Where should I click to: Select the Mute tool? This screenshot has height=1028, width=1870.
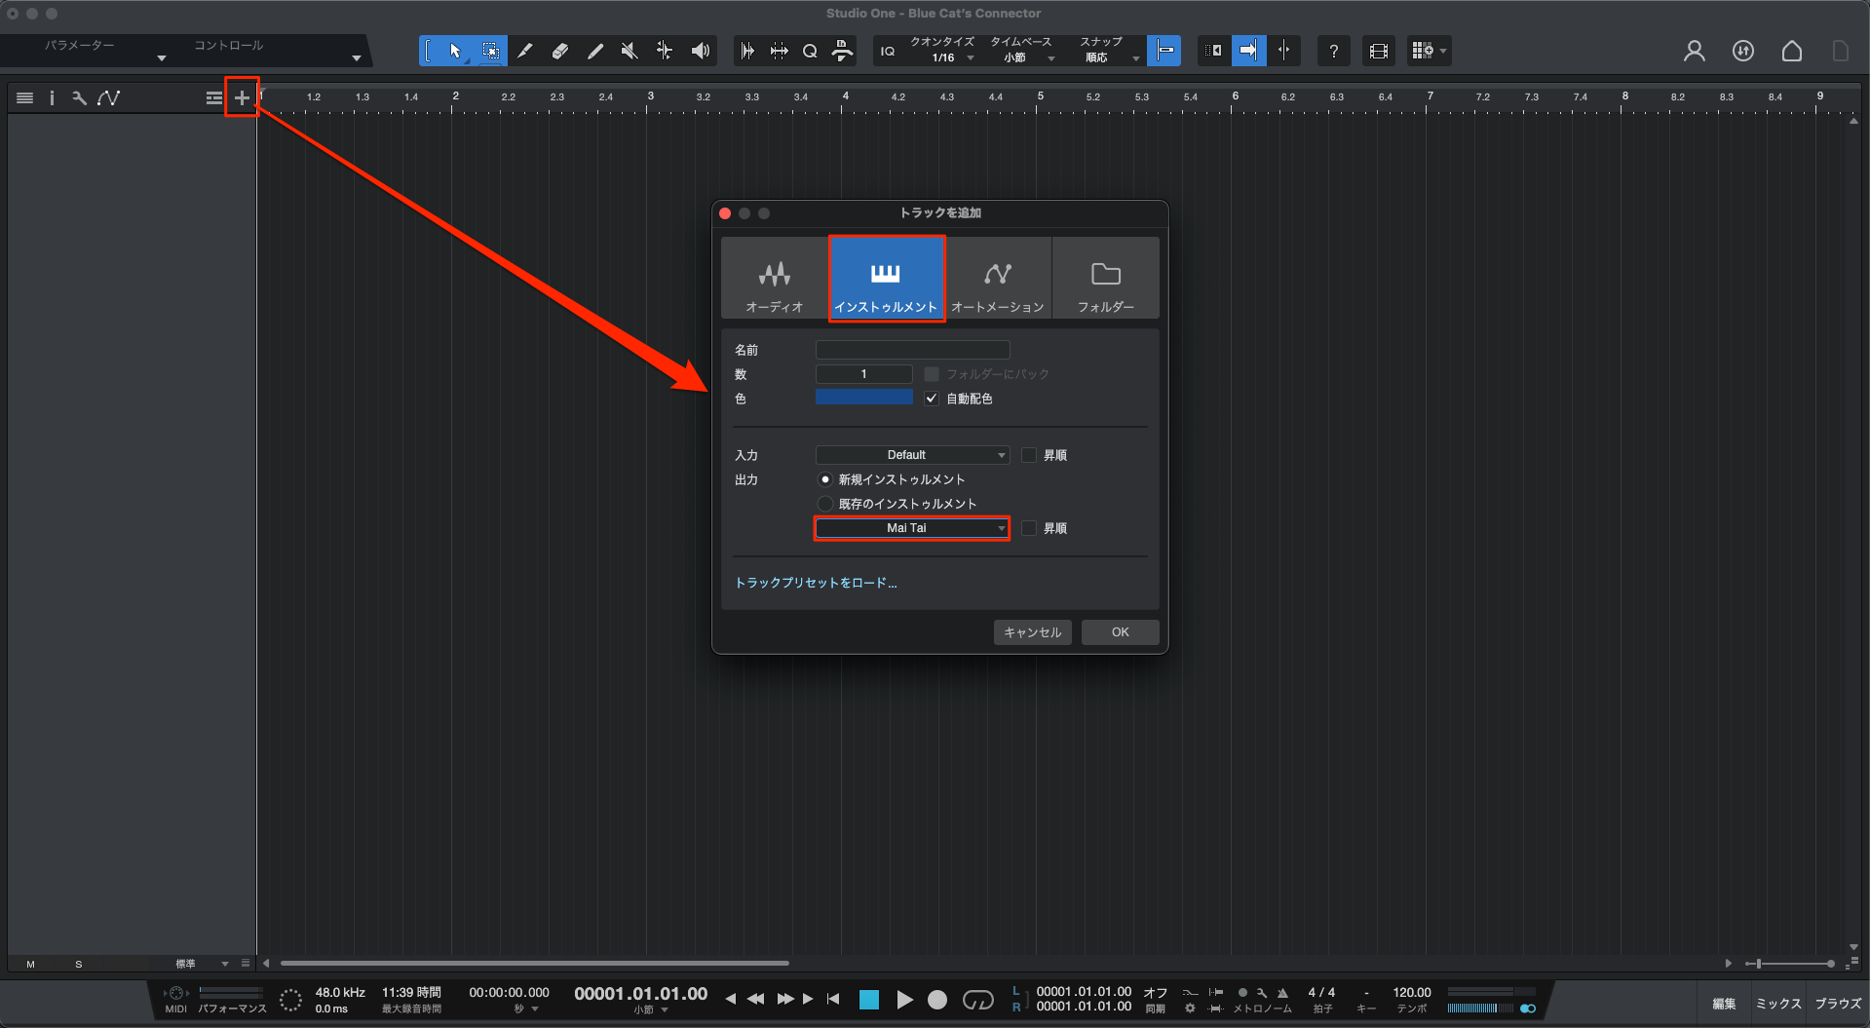[x=630, y=51]
